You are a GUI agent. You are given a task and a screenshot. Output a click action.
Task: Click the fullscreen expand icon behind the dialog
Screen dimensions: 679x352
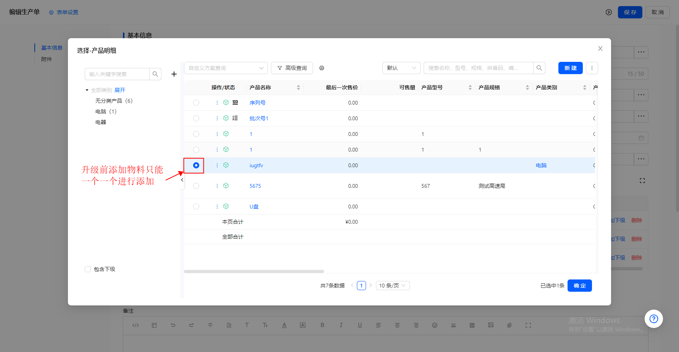pyautogui.click(x=642, y=181)
